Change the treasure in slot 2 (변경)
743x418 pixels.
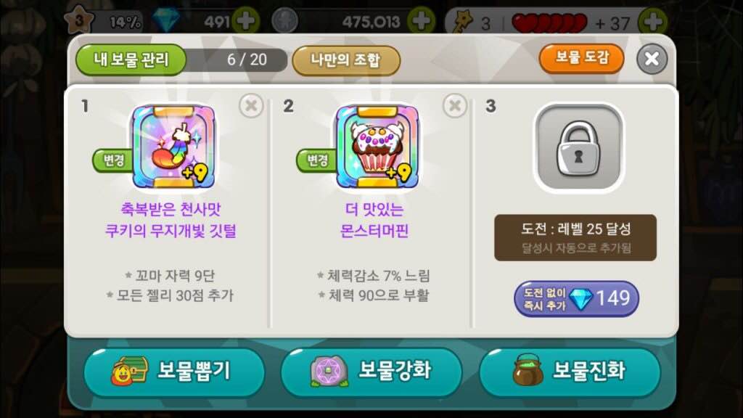pyautogui.click(x=316, y=160)
